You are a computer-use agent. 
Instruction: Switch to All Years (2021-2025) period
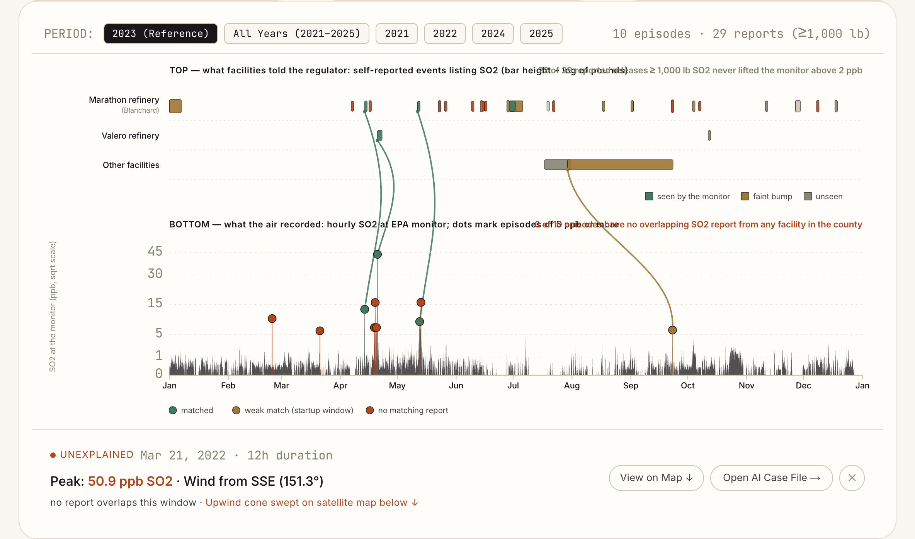(296, 34)
